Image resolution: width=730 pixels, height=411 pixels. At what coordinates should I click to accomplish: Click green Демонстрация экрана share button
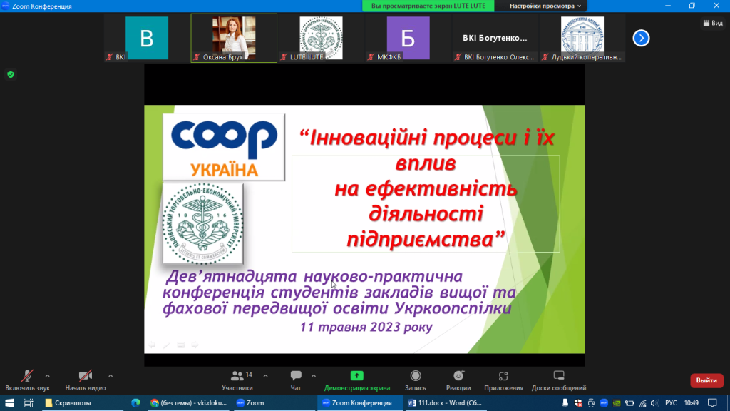point(356,380)
